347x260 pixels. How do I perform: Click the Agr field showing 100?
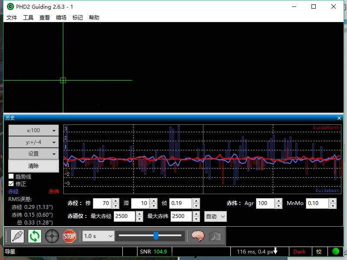pos(265,203)
